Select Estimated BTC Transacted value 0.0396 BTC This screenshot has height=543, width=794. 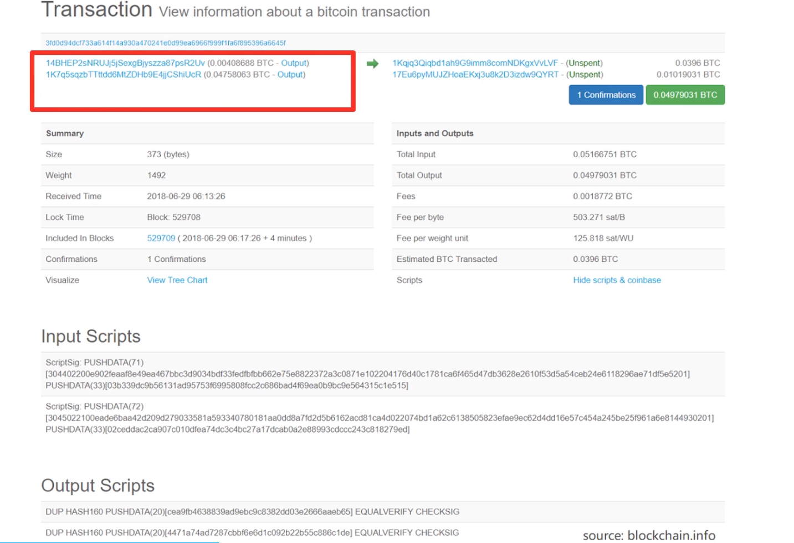coord(595,259)
